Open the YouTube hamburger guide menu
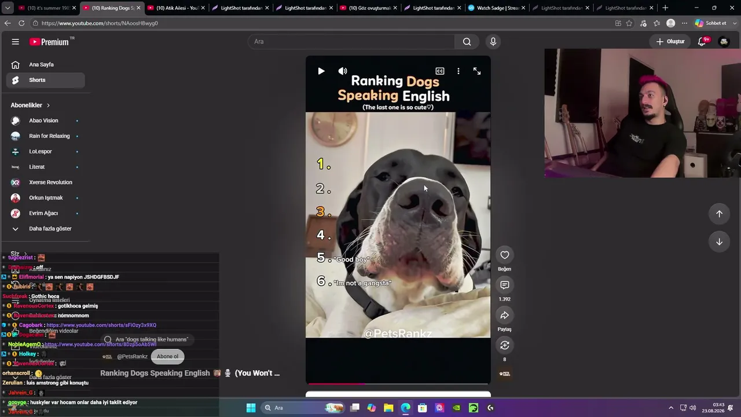 click(16, 42)
